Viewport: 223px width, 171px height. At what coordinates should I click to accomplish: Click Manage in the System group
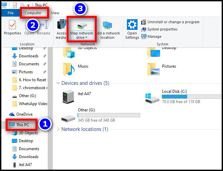(151, 36)
